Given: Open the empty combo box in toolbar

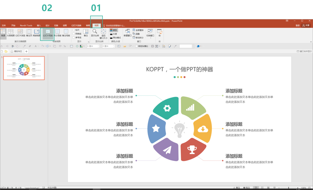Looking at the screenshot, I should pyautogui.click(x=187, y=46).
